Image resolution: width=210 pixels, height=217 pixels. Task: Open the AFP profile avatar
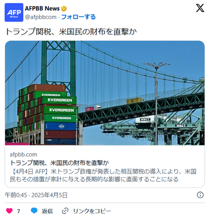click(14, 13)
